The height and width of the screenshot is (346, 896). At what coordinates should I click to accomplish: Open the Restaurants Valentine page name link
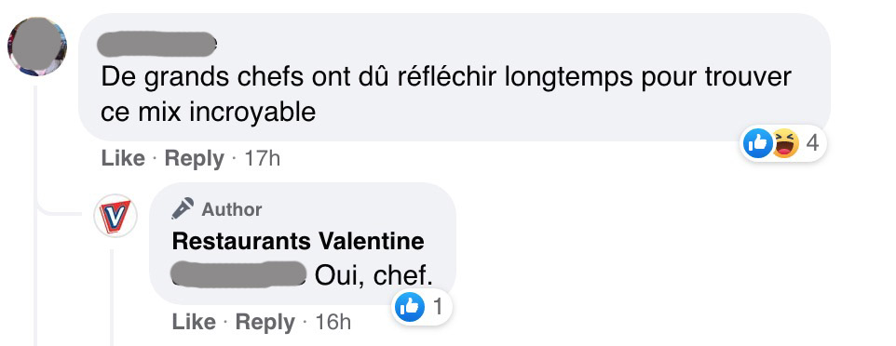298,241
